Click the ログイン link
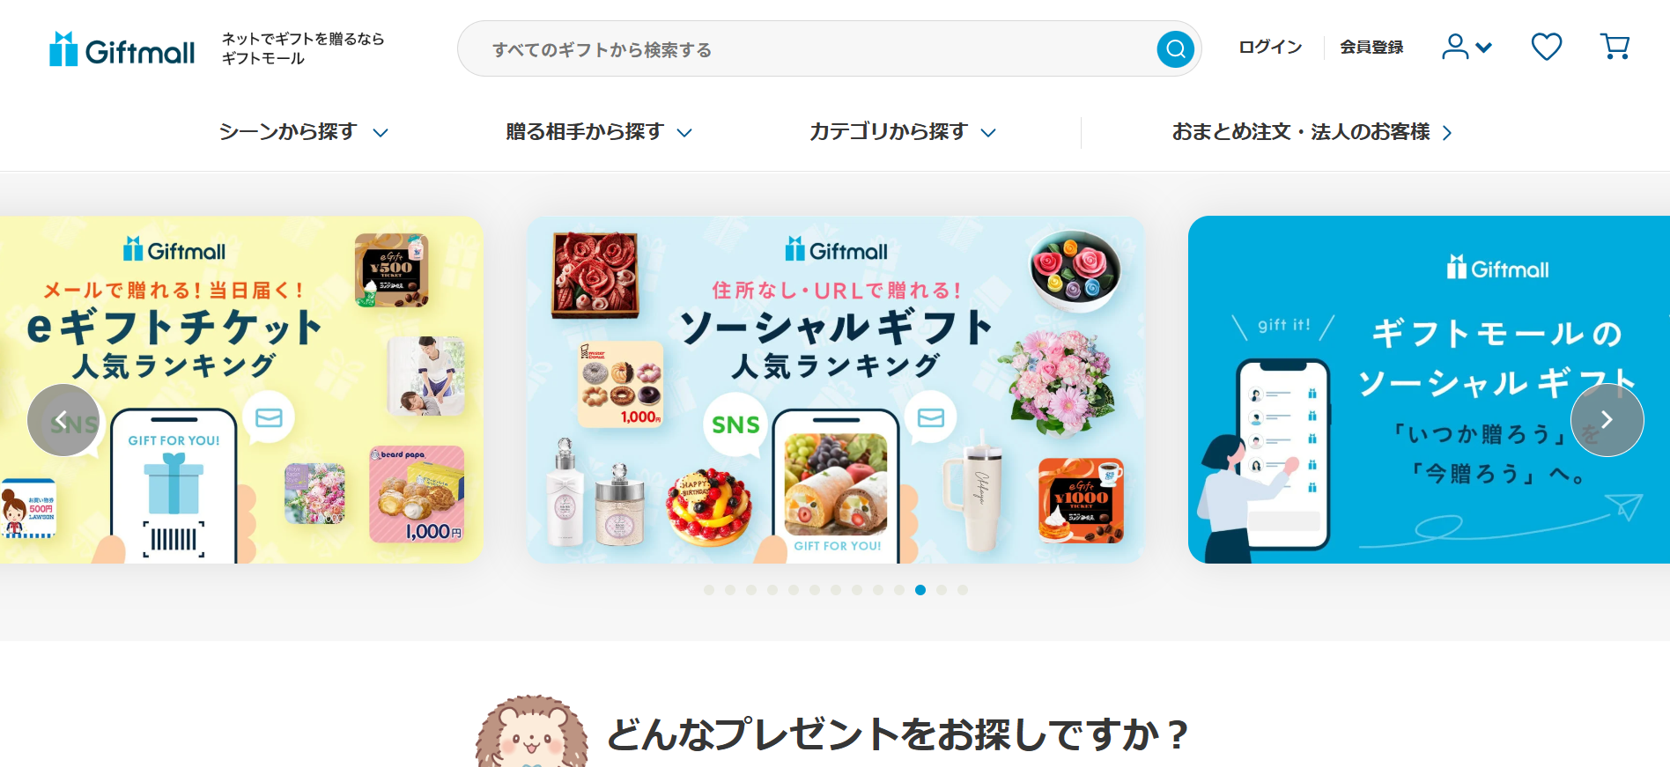1670x767 pixels. tap(1270, 48)
